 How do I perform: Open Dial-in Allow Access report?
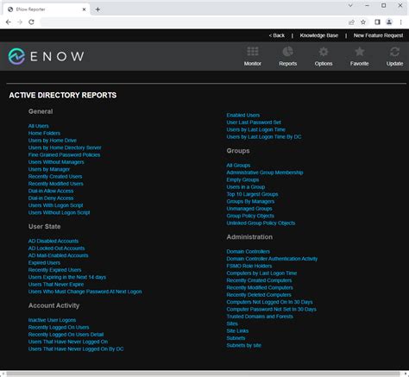(51, 191)
